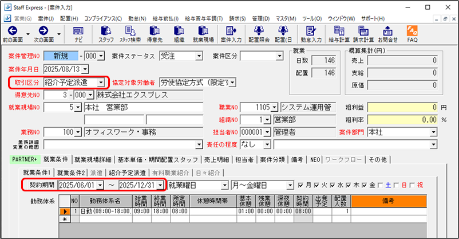Switch to the 備考 tab
Image resolution: width=459 pixels, height=239 pixels.
297,159
